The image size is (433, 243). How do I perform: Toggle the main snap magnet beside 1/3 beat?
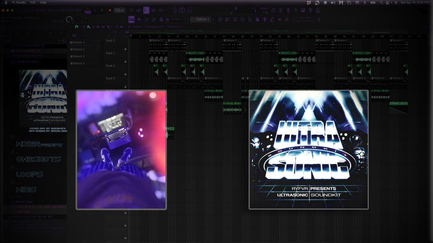167,20
